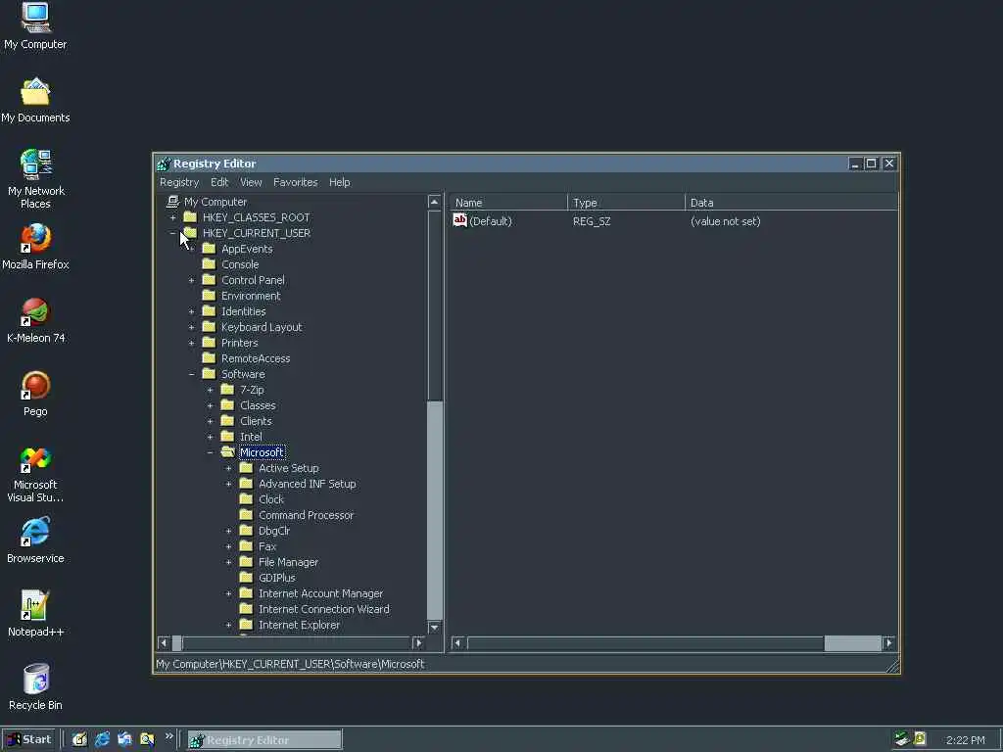Launch Internet Explorer from quick launch
Image resolution: width=1003 pixels, height=752 pixels.
pos(102,739)
